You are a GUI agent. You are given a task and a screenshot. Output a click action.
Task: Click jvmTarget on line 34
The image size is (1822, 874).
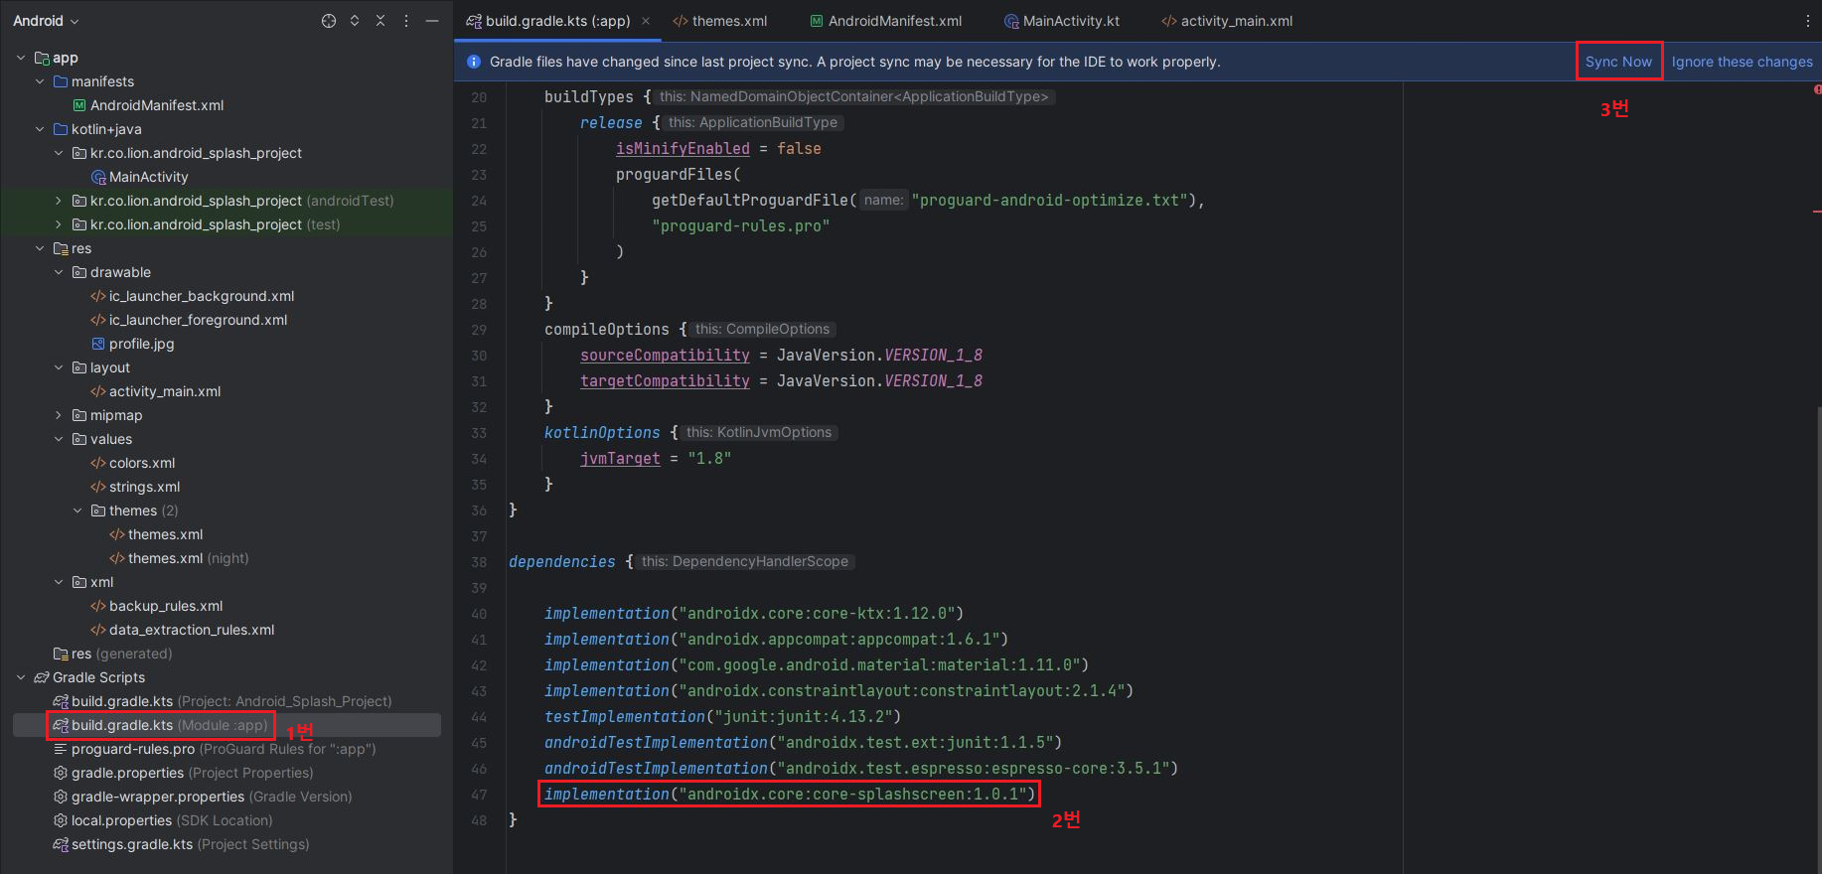pyautogui.click(x=620, y=458)
